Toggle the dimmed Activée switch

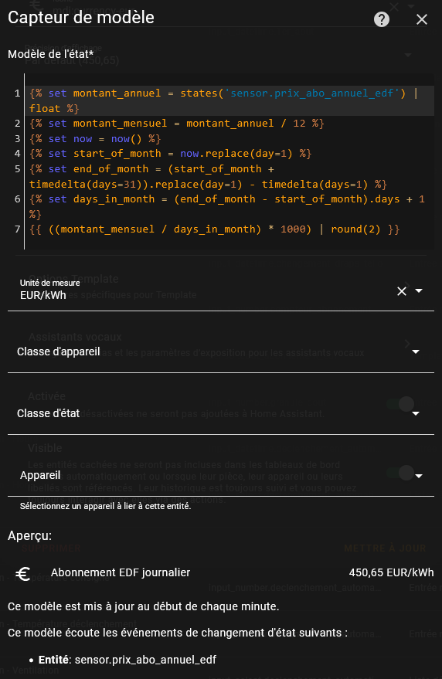[401, 404]
